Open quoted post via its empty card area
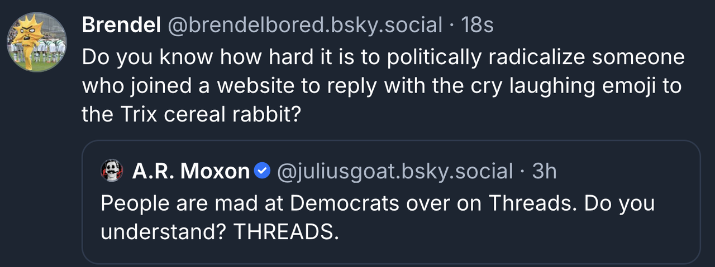Image resolution: width=715 pixels, height=267 pixels. [503, 240]
